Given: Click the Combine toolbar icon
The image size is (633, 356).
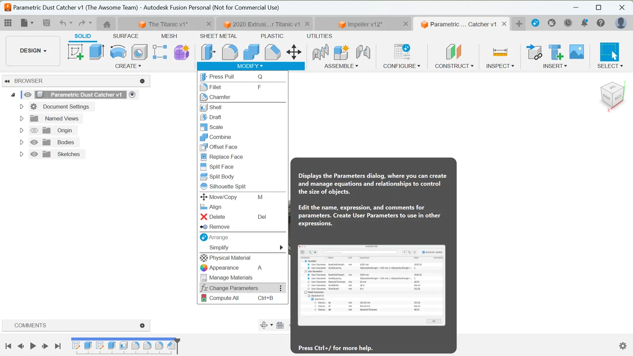Looking at the screenshot, I should coord(251,52).
